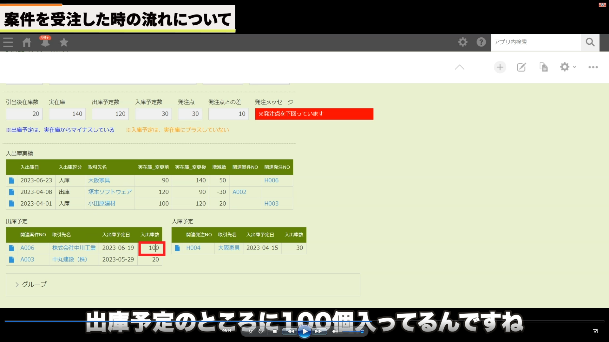Toggle repeat in the media player
The width and height of the screenshot is (609, 342).
[261, 332]
